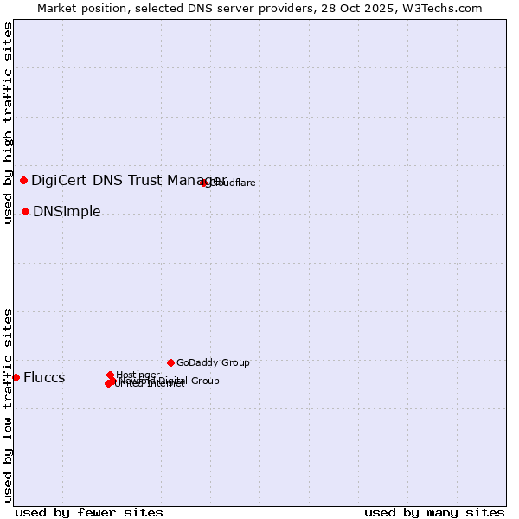The height and width of the screenshot is (519, 519).
Task: Click the red DigiCert DNS Trust Manager marker
Action: click(24, 180)
